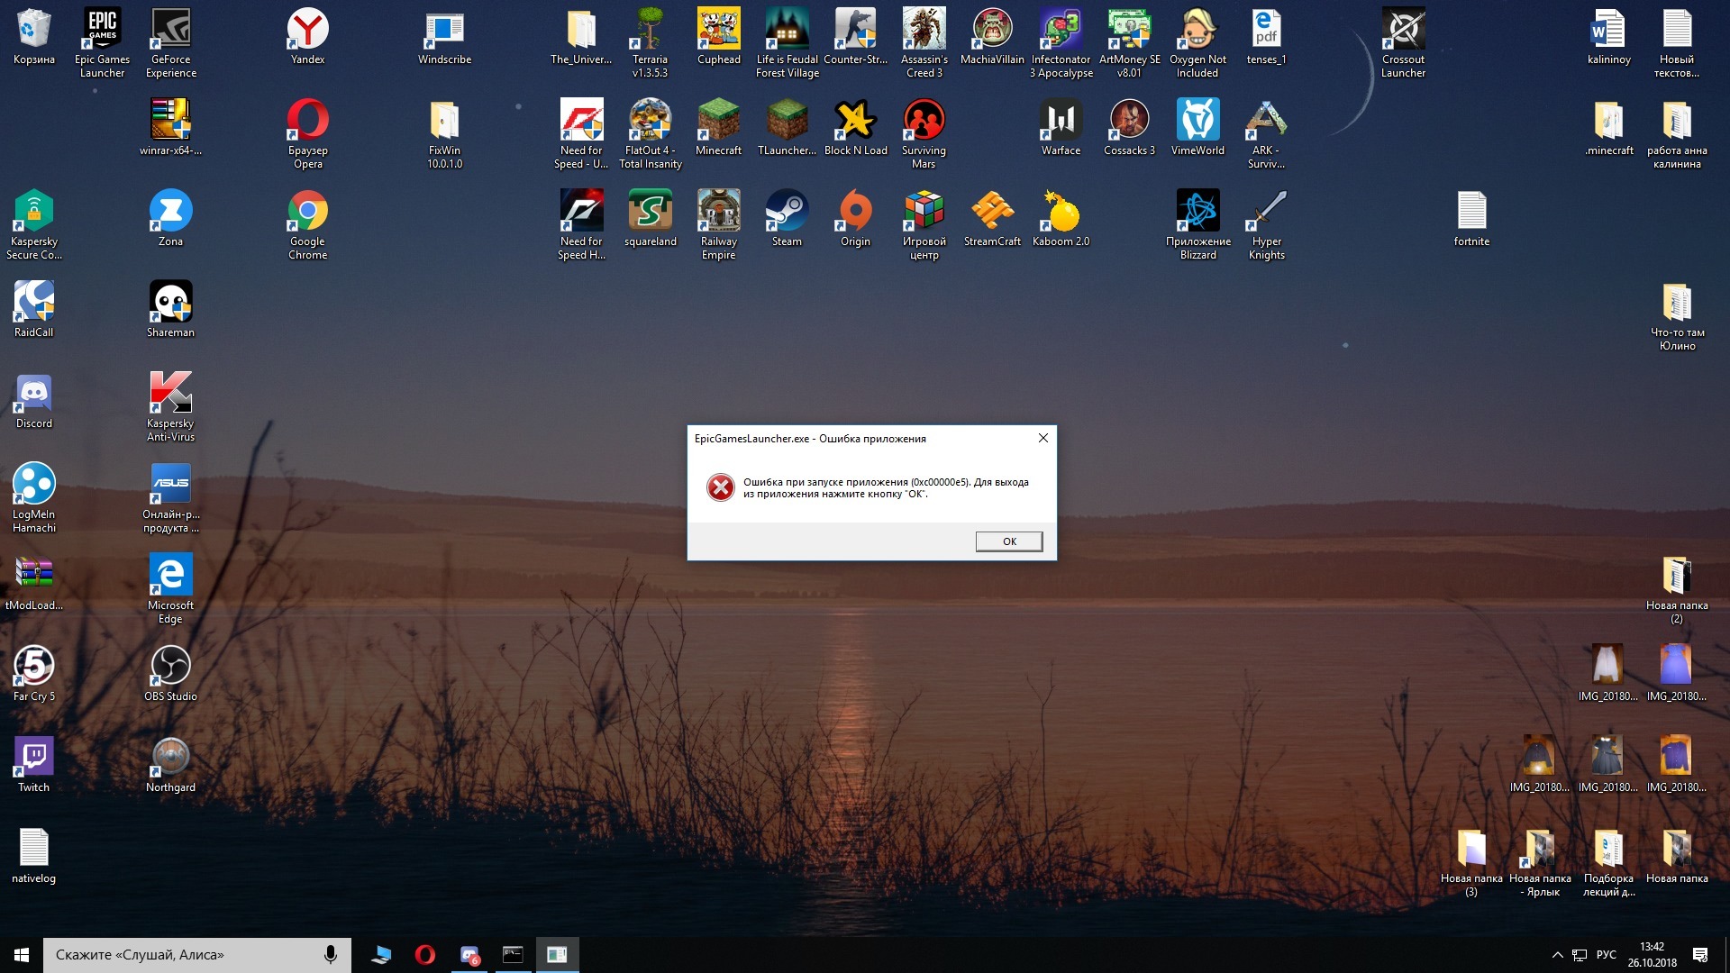1730x973 pixels.
Task: Select the squareland desktop icon
Action: point(651,218)
